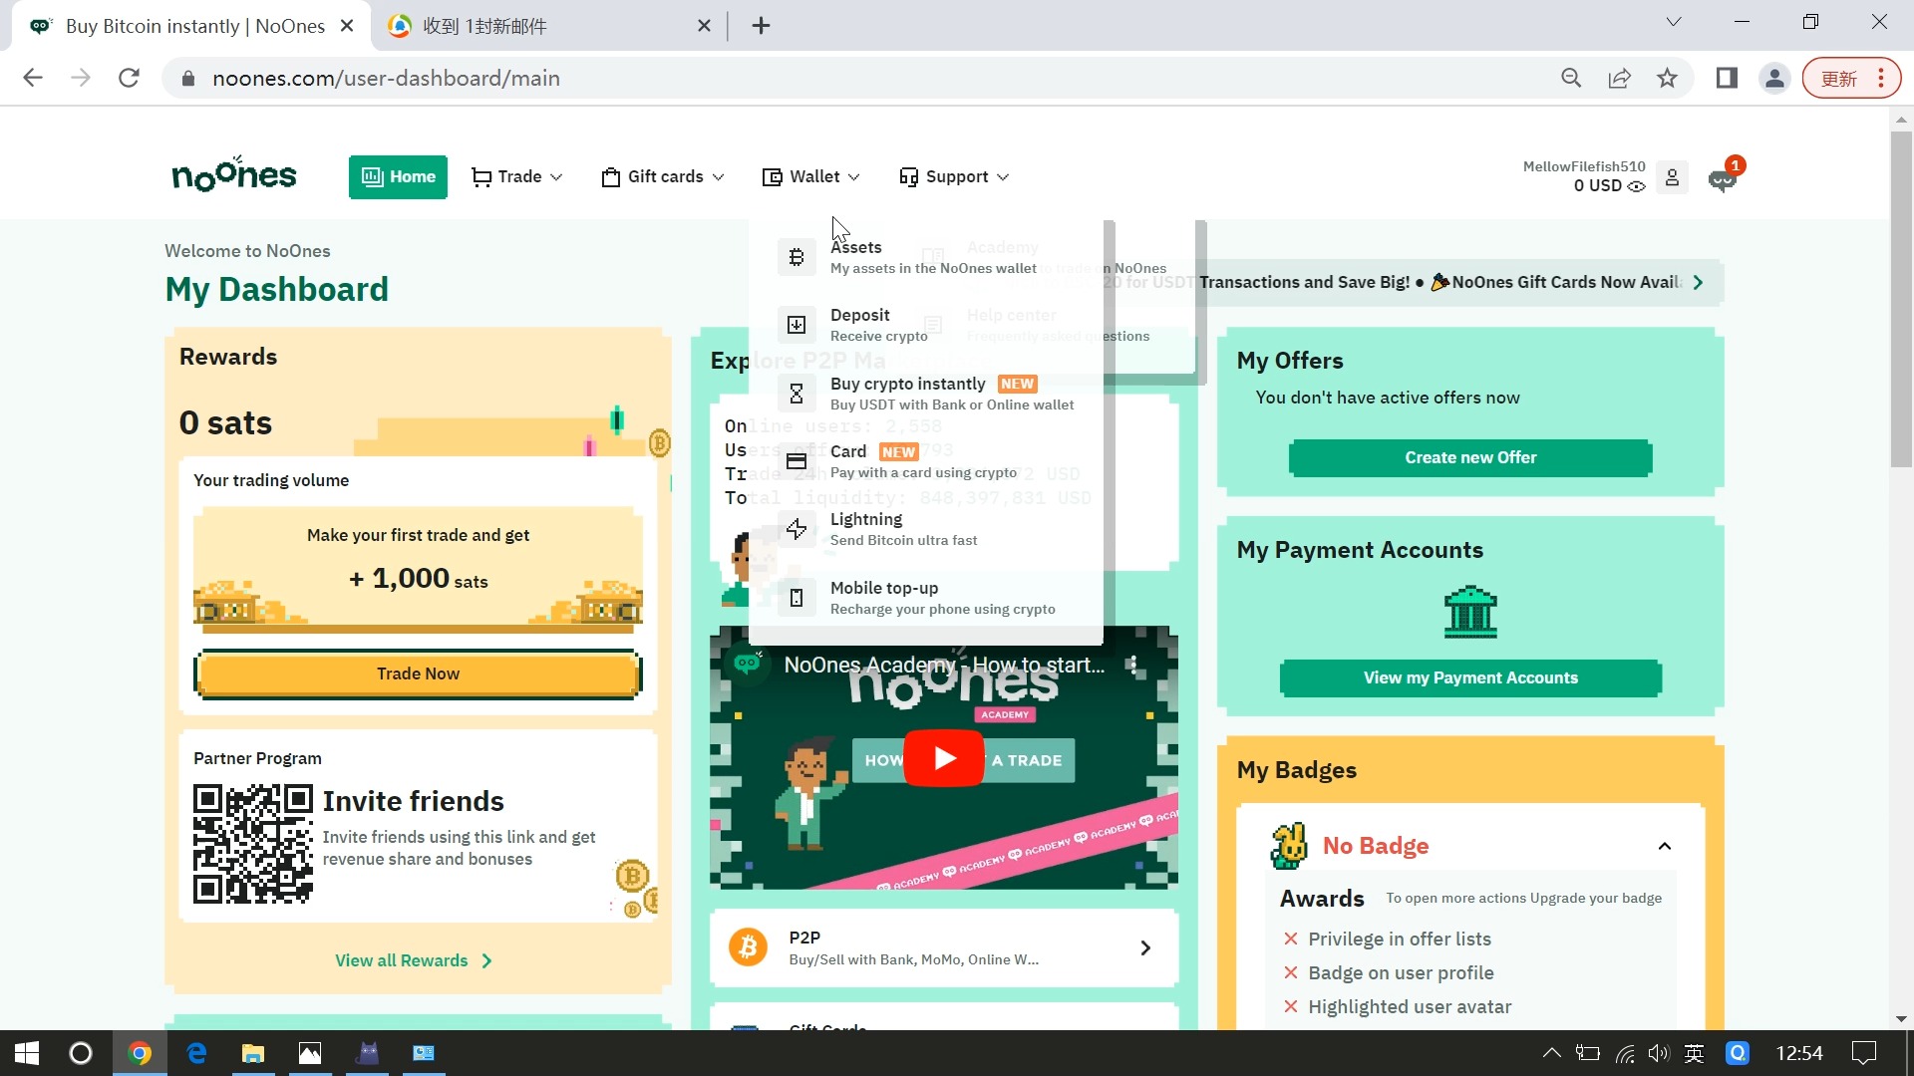Screen dimensions: 1914x1076
Task: Click the Invite friends QR code
Action: click(252, 844)
